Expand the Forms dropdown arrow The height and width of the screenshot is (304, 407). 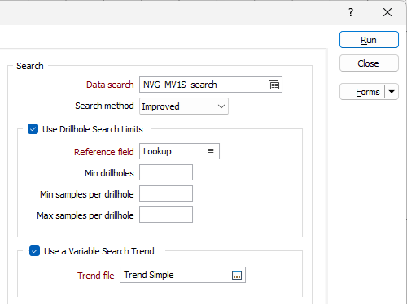[392, 92]
